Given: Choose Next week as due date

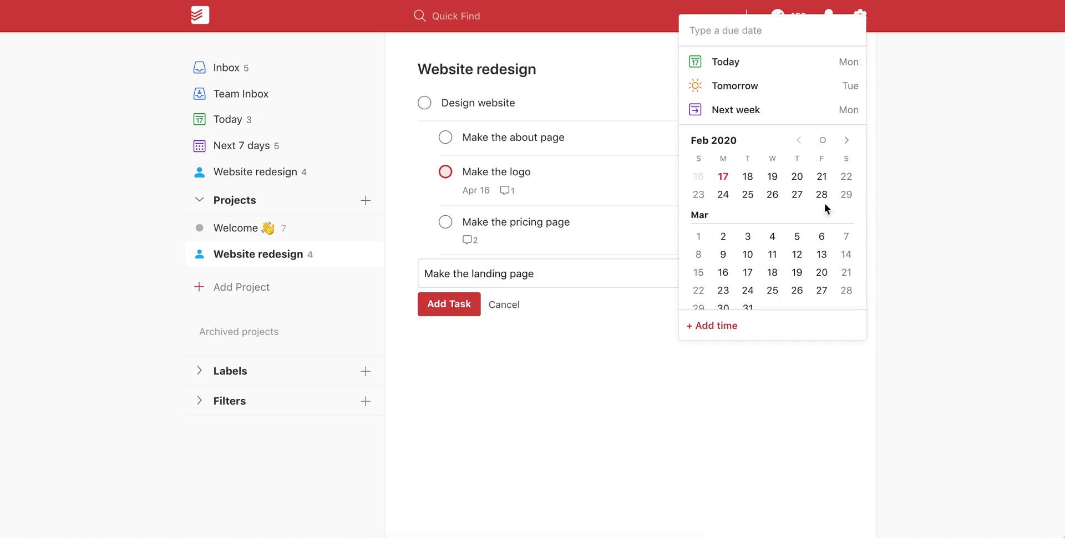Looking at the screenshot, I should (772, 110).
